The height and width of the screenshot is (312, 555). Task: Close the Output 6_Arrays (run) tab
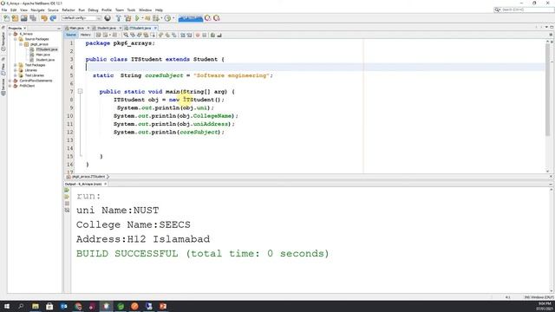point(105,184)
